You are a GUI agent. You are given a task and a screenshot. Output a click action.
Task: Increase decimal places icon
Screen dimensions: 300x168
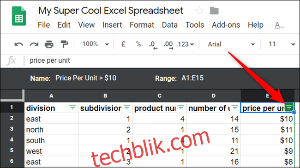click(x=168, y=45)
